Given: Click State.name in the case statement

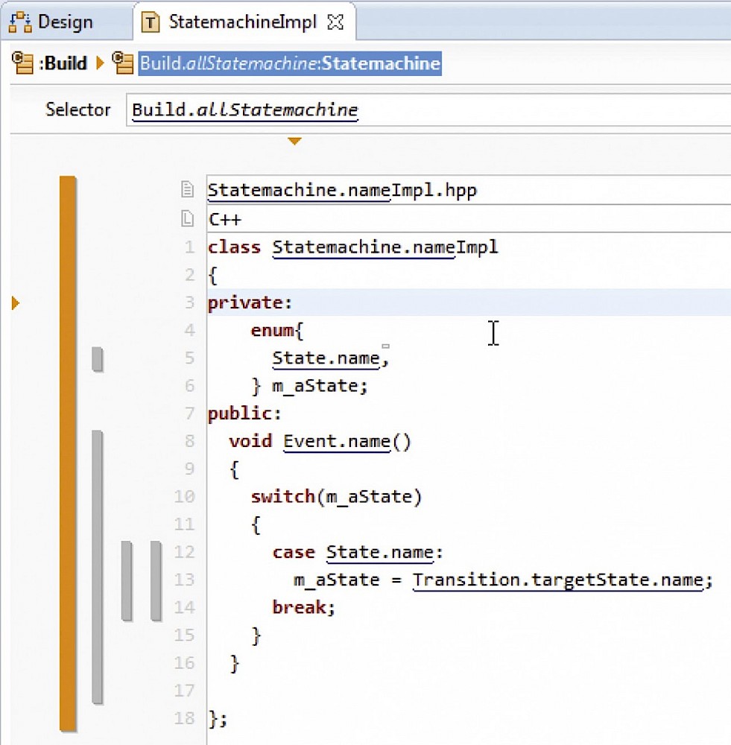Looking at the screenshot, I should click(x=380, y=553).
